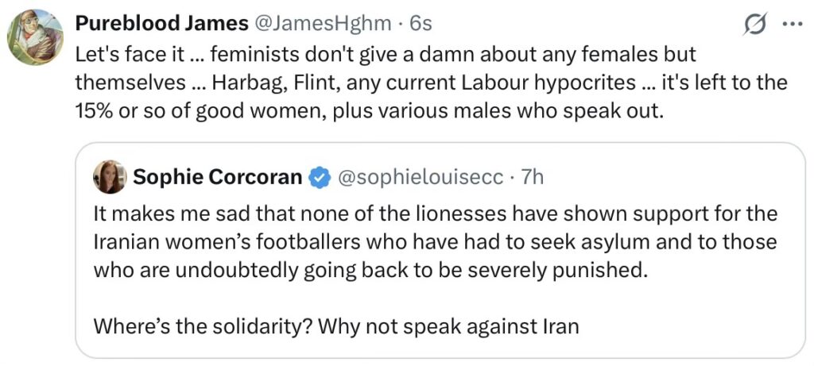The height and width of the screenshot is (366, 814).
Task: Click the blue verified badge
Action: tap(320, 178)
